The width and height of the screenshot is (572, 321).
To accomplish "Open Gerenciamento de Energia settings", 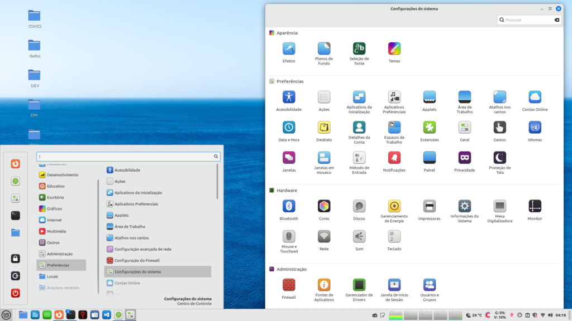I will pos(394,206).
